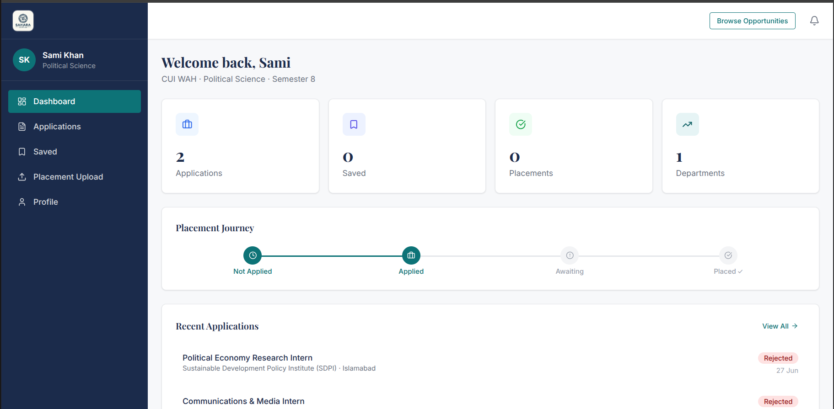Click the Browse Opportunities button
The width and height of the screenshot is (834, 409).
(753, 21)
